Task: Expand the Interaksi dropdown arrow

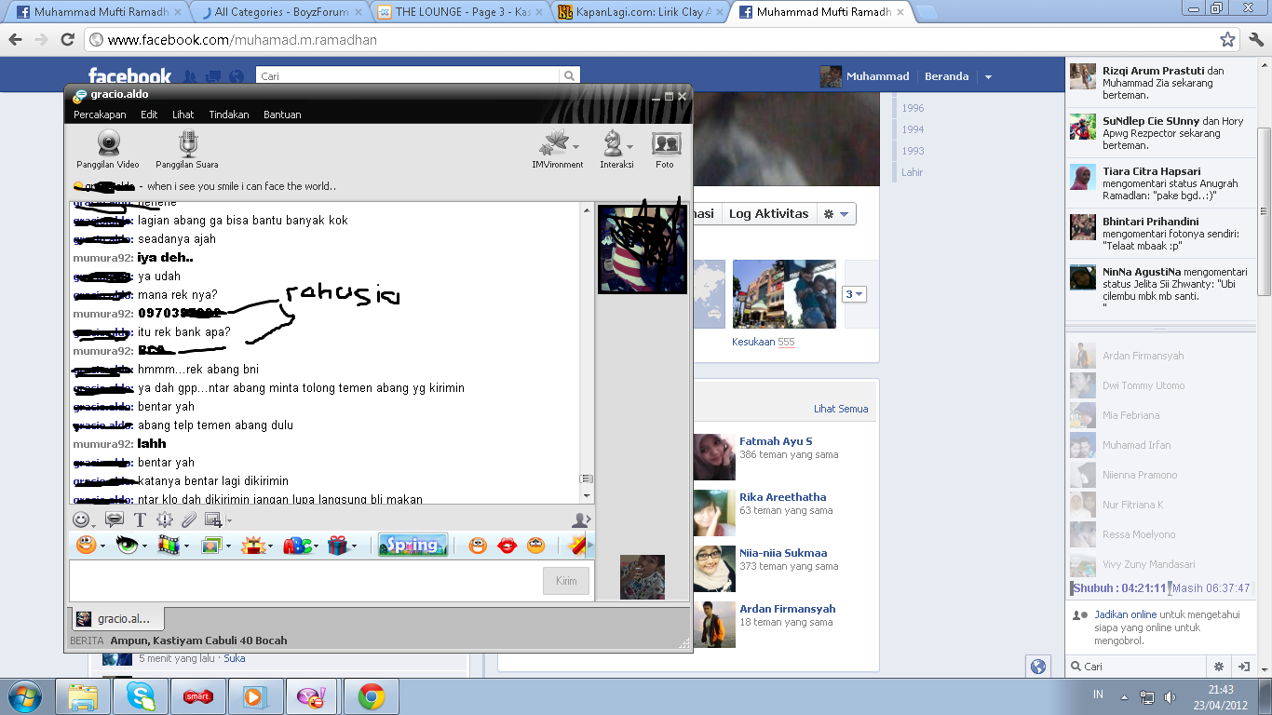Action: 630,147
